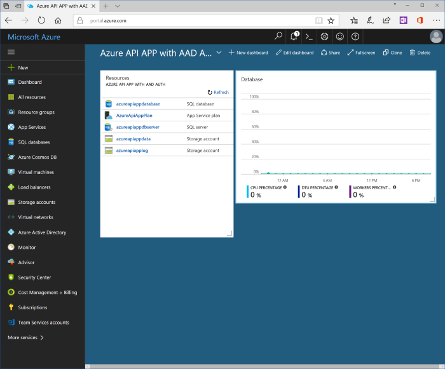Open the browser tab list chevron
This screenshot has width=445, height=369.
[118, 6]
